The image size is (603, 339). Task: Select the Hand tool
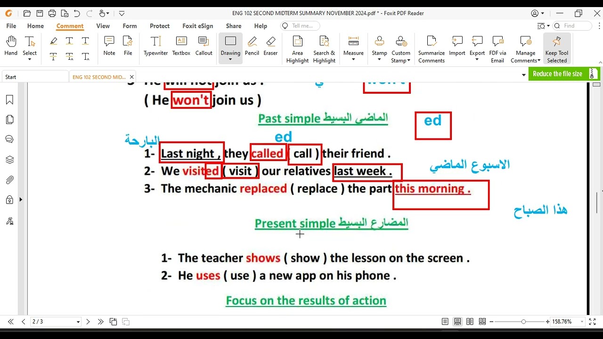click(11, 46)
